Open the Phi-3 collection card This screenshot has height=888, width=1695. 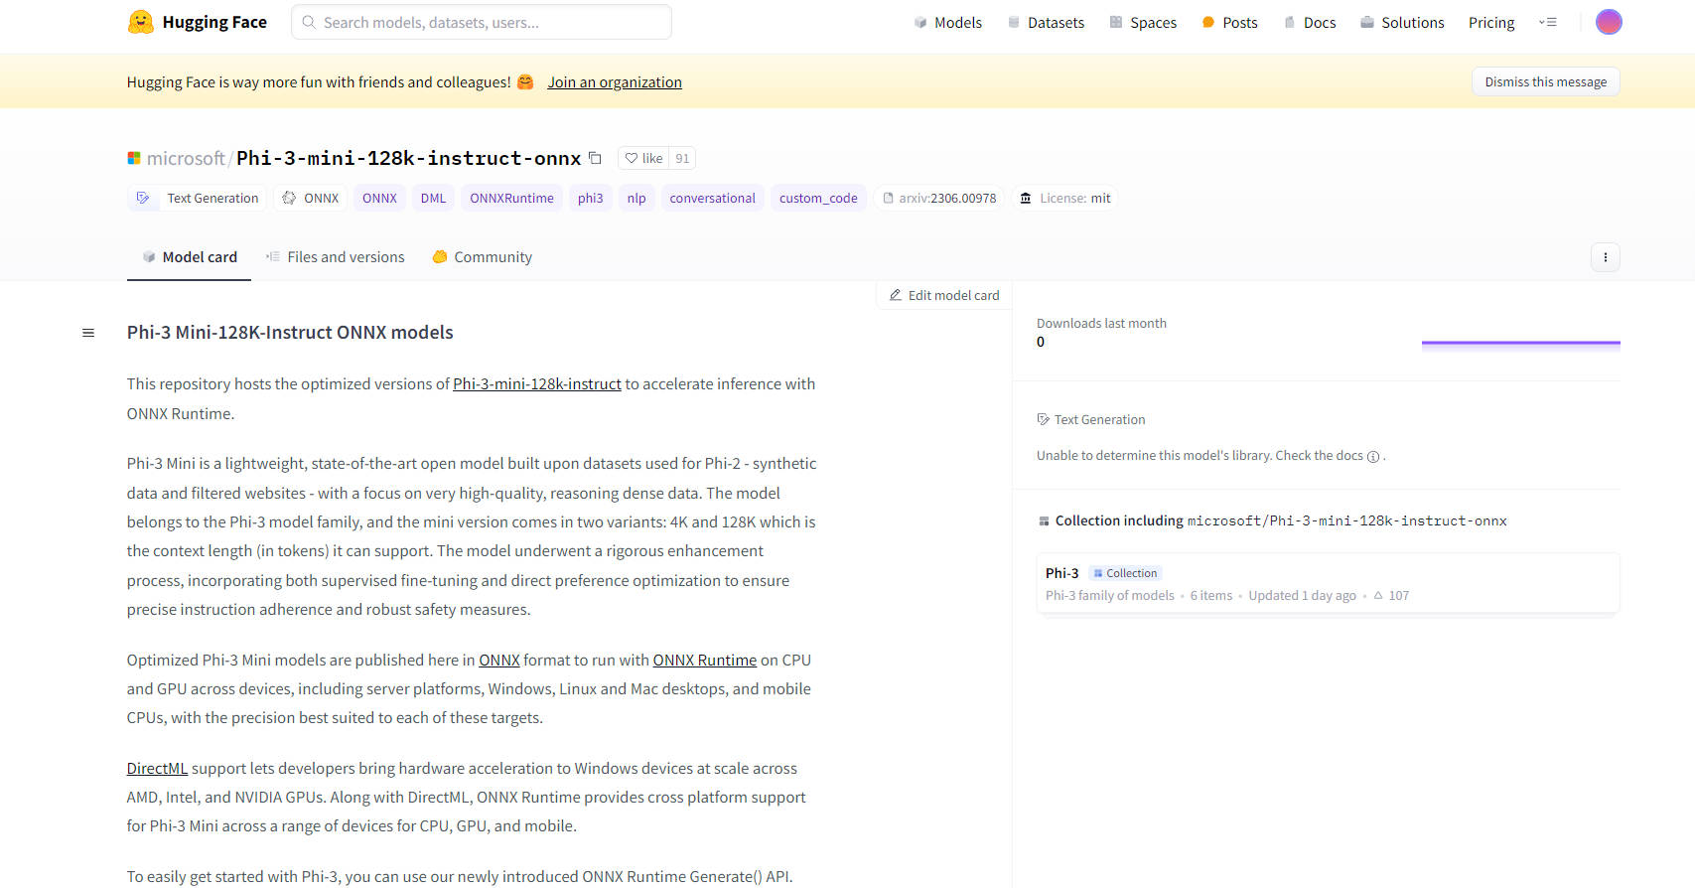(x=1327, y=584)
